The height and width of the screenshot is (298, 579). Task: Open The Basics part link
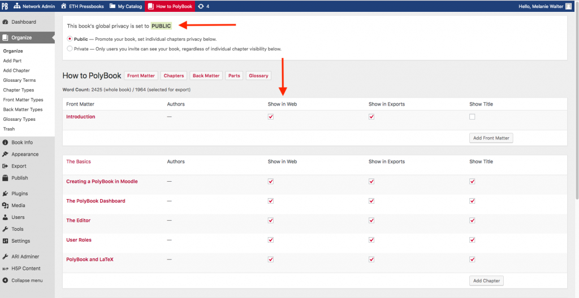click(78, 161)
